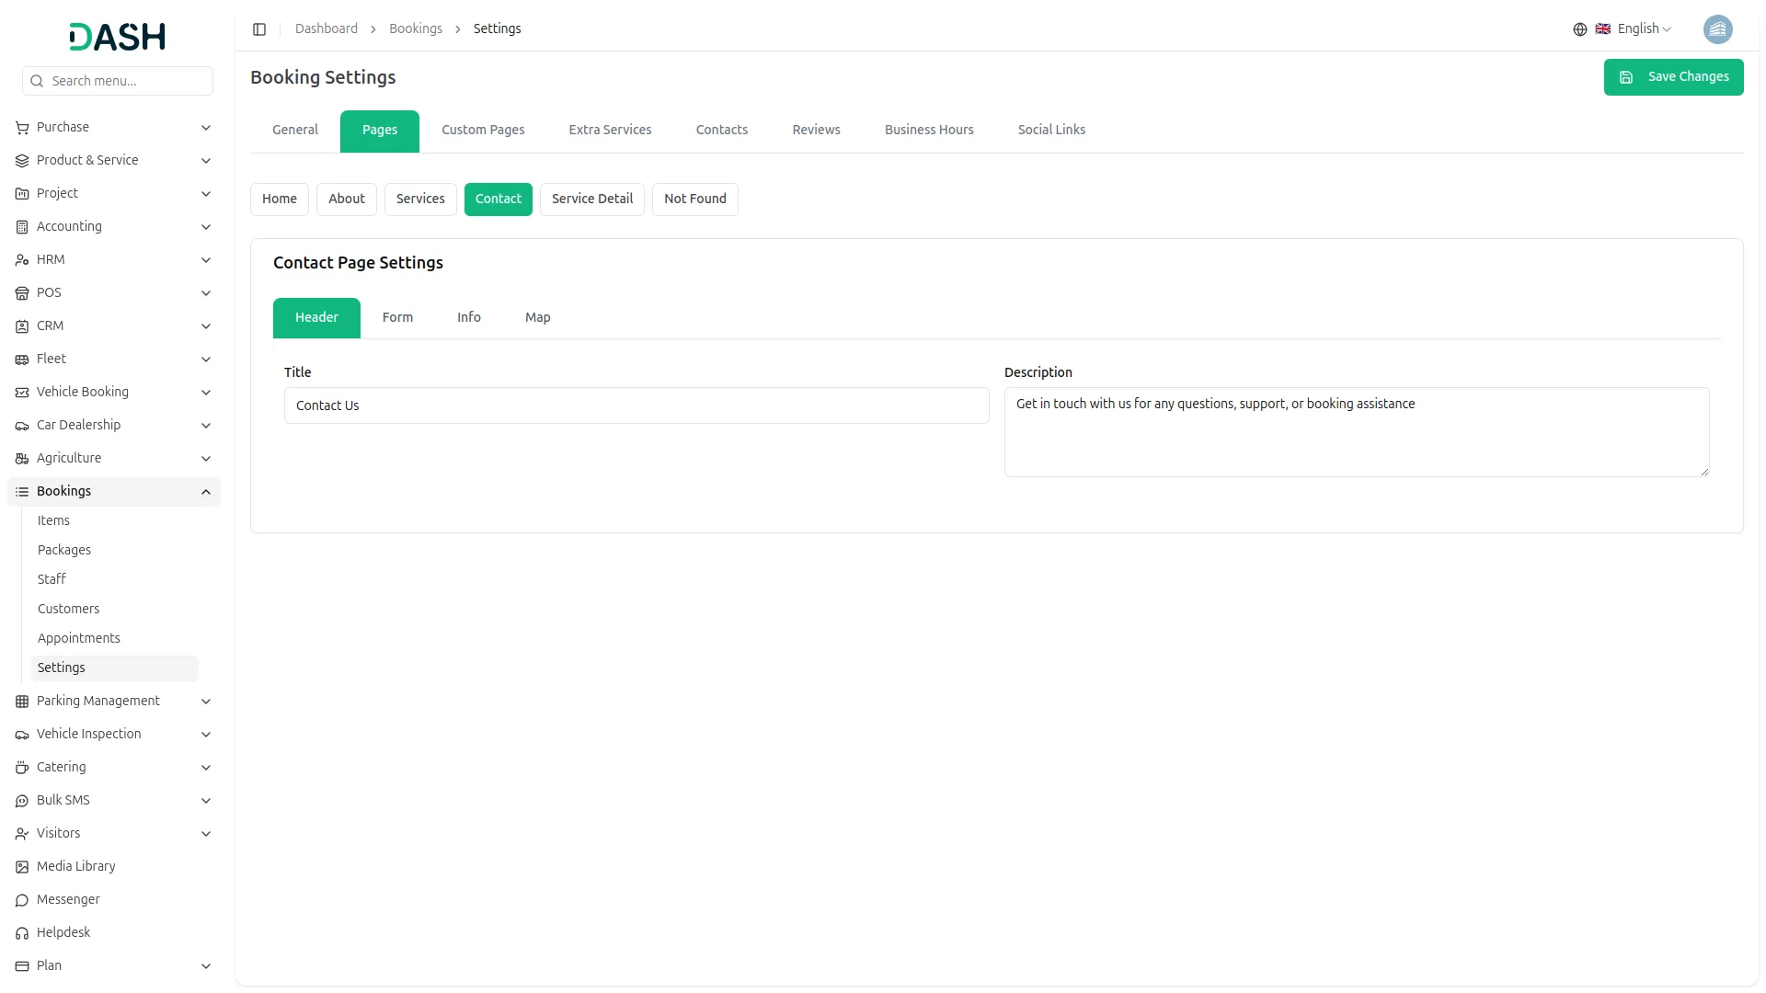Open the Map settings tab
Screen dimensions: 1766x993
pos(537,317)
